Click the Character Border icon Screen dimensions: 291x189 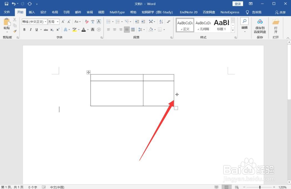coord(99,22)
